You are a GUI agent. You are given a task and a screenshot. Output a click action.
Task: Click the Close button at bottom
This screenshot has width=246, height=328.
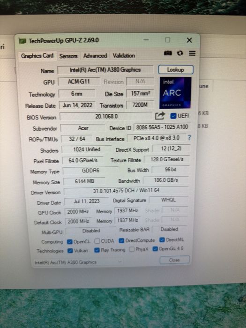click(174, 260)
